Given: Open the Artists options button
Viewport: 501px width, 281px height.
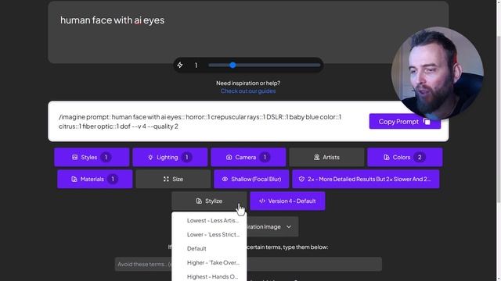Looking at the screenshot, I should (x=326, y=157).
